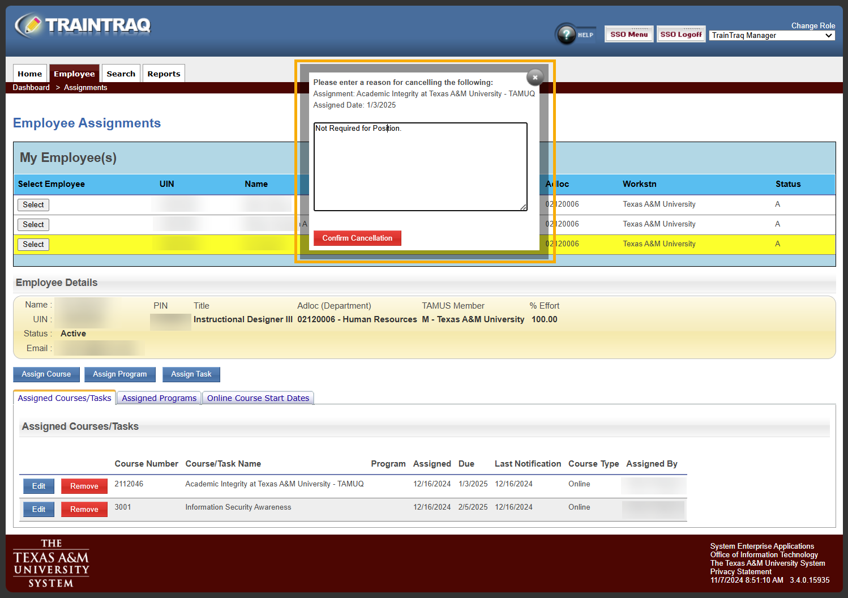
Task: Click the Confirm Cancellation button
Action: [x=357, y=238]
